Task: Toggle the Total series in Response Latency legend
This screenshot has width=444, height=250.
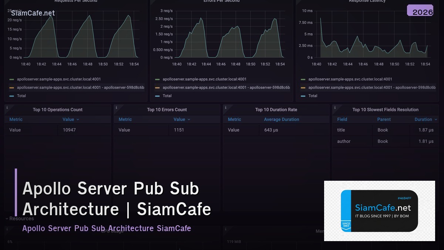Action: point(313,96)
